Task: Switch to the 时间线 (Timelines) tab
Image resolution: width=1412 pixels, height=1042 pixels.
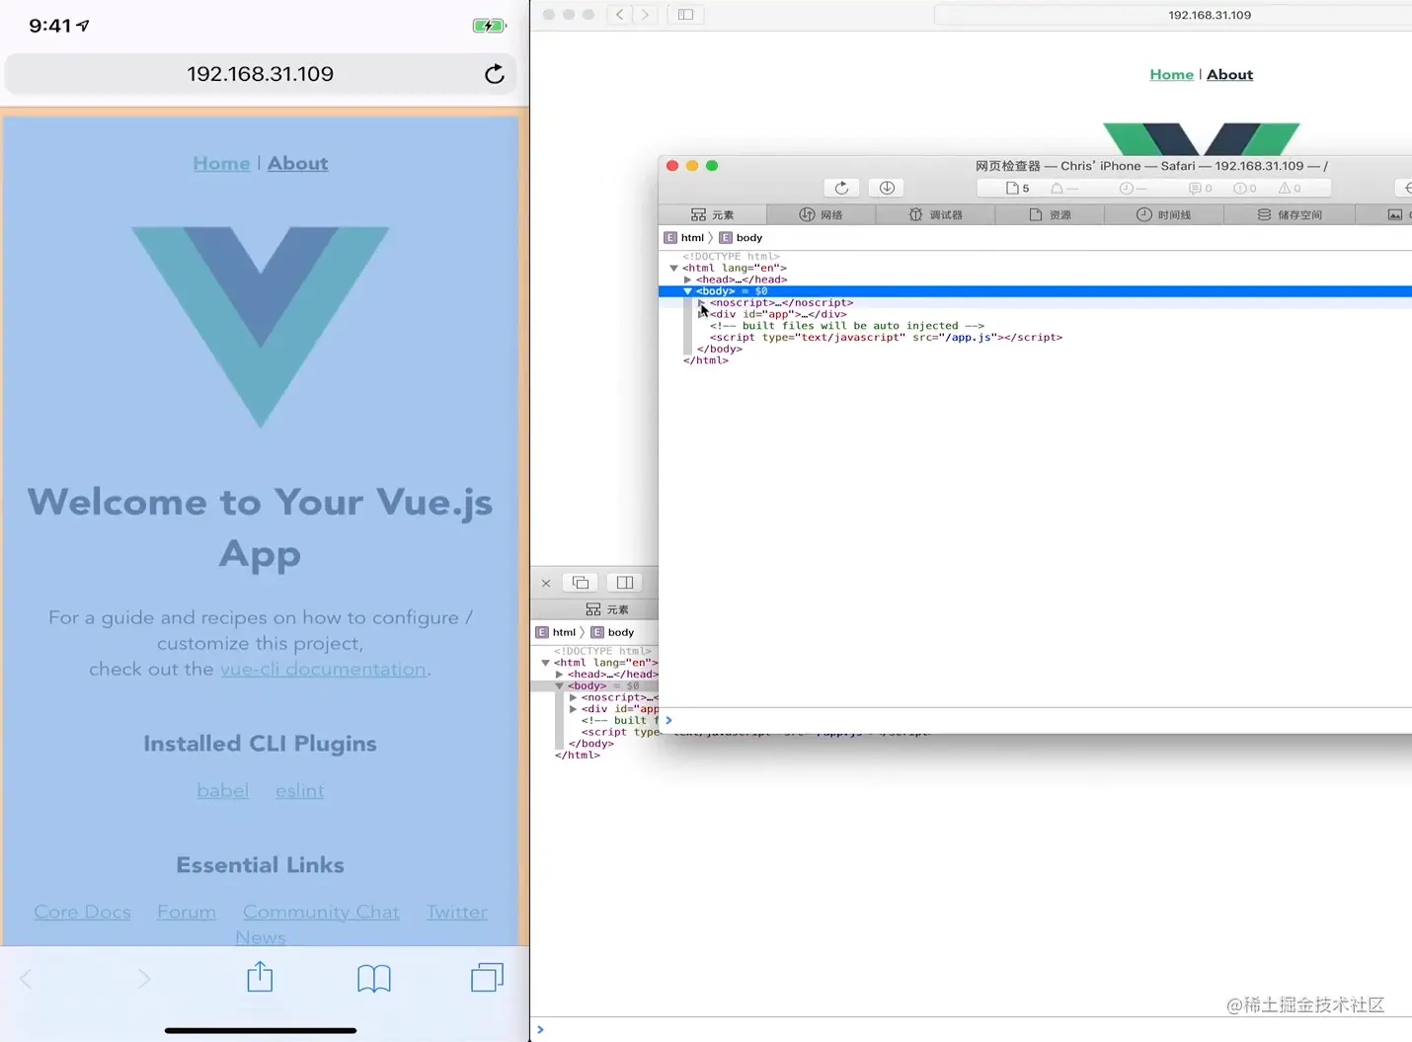Action: click(x=1163, y=214)
